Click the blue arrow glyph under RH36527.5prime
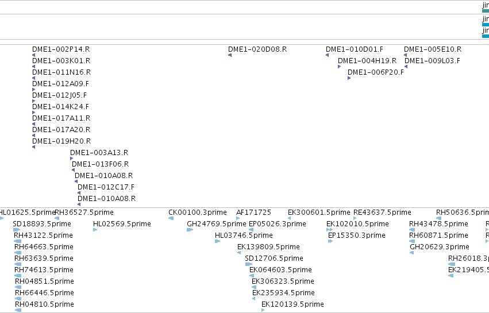The height and width of the screenshot is (313, 489). [57, 218]
